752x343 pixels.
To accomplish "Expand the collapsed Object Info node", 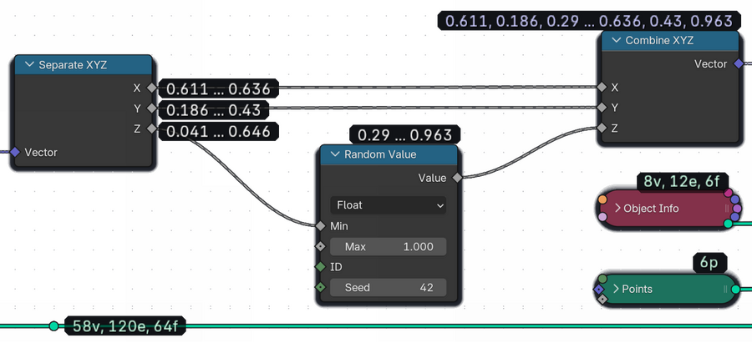I will coord(618,209).
